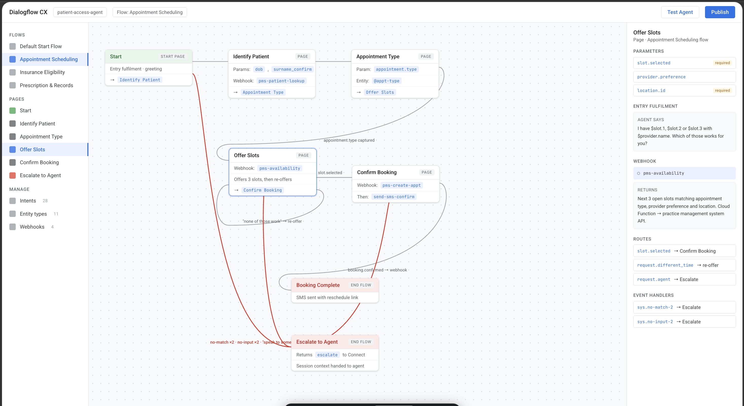Viewport: 744px width, 406px height.
Task: Select the Identify Patient node header on canvas
Action: (x=271, y=56)
